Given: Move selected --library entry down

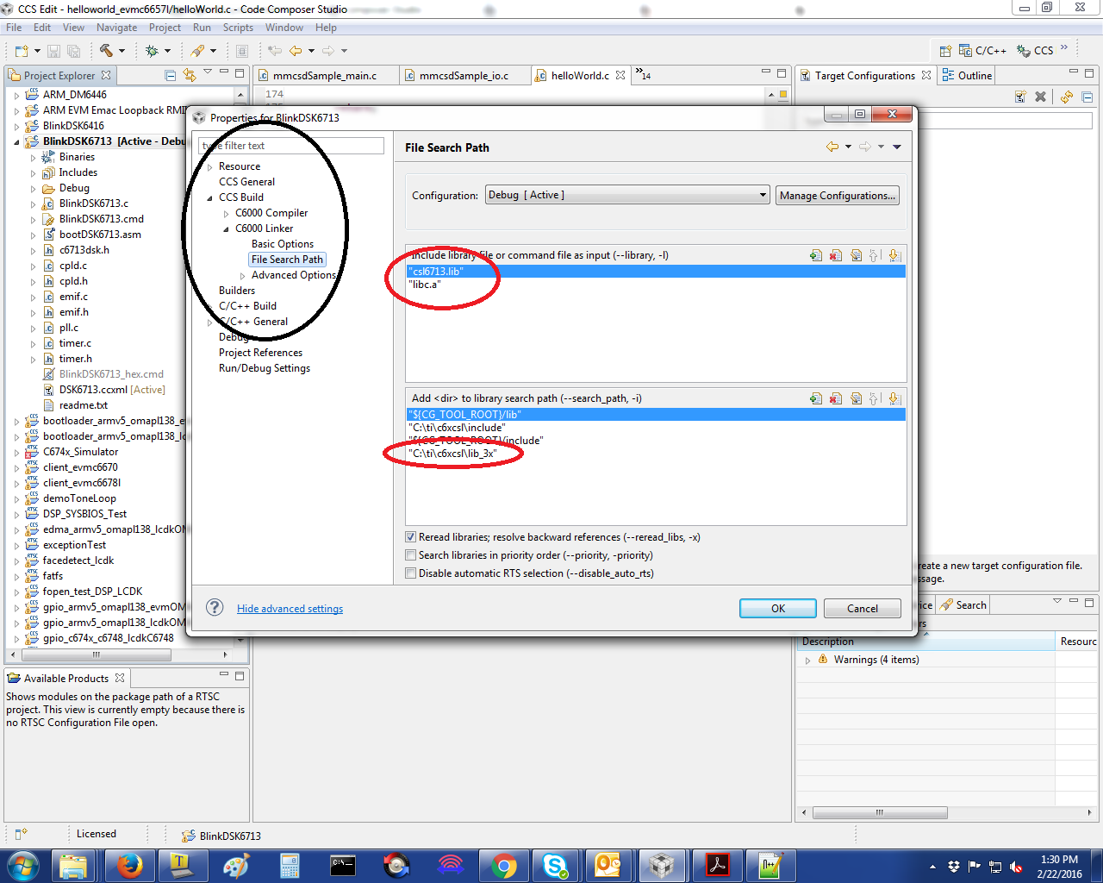Looking at the screenshot, I should pyautogui.click(x=894, y=255).
